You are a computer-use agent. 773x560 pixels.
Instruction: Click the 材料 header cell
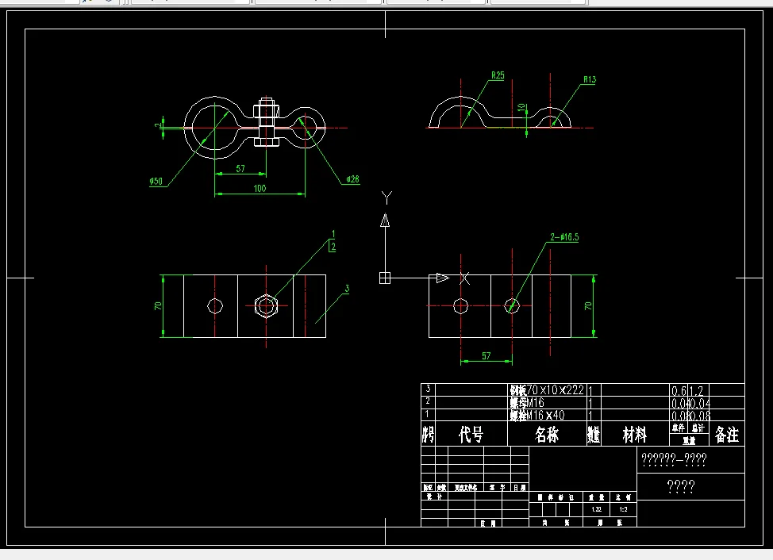[x=635, y=435]
